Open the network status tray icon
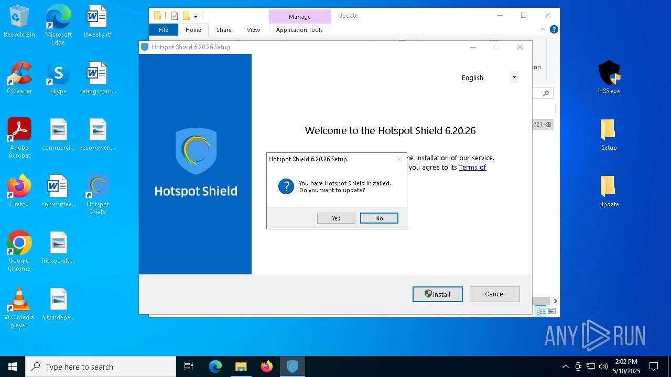Screen dimensions: 671x377 591,367
